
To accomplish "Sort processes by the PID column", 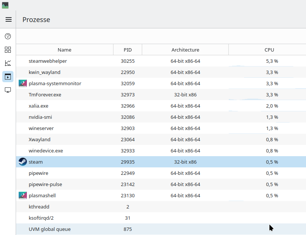I will (127, 50).
